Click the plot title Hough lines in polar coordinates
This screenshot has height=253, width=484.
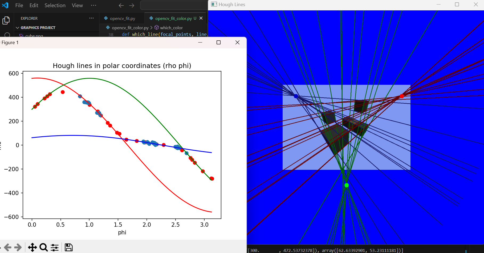[122, 66]
